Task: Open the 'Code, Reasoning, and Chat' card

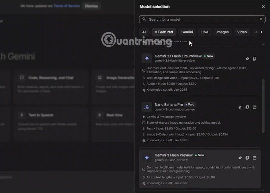Action: (51, 87)
